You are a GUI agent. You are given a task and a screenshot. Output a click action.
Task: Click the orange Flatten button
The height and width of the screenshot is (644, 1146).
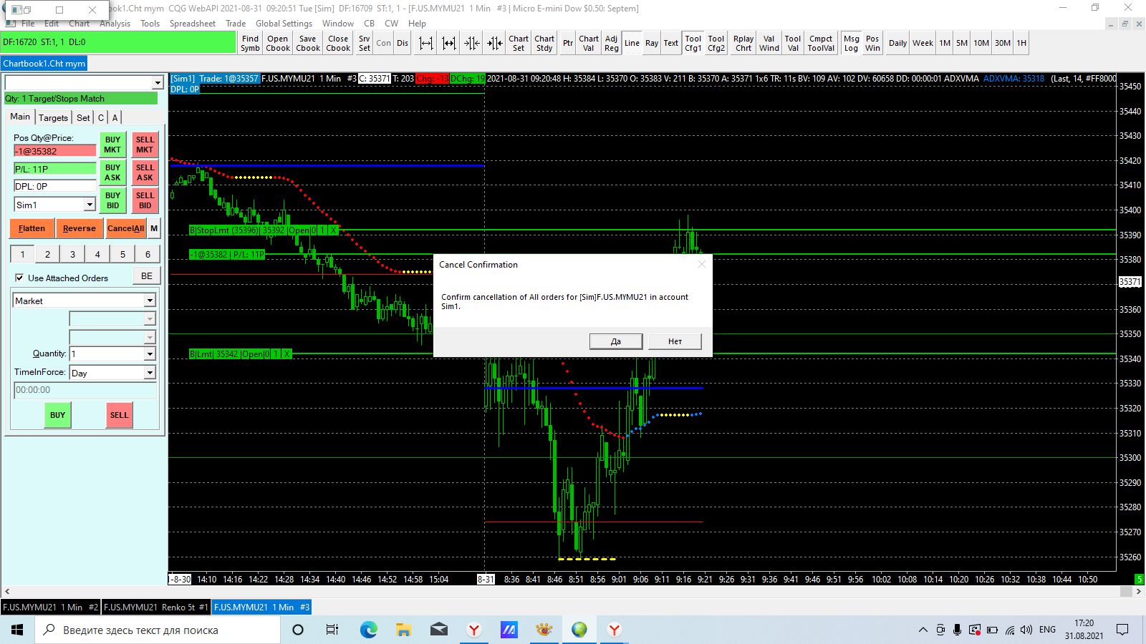click(32, 228)
